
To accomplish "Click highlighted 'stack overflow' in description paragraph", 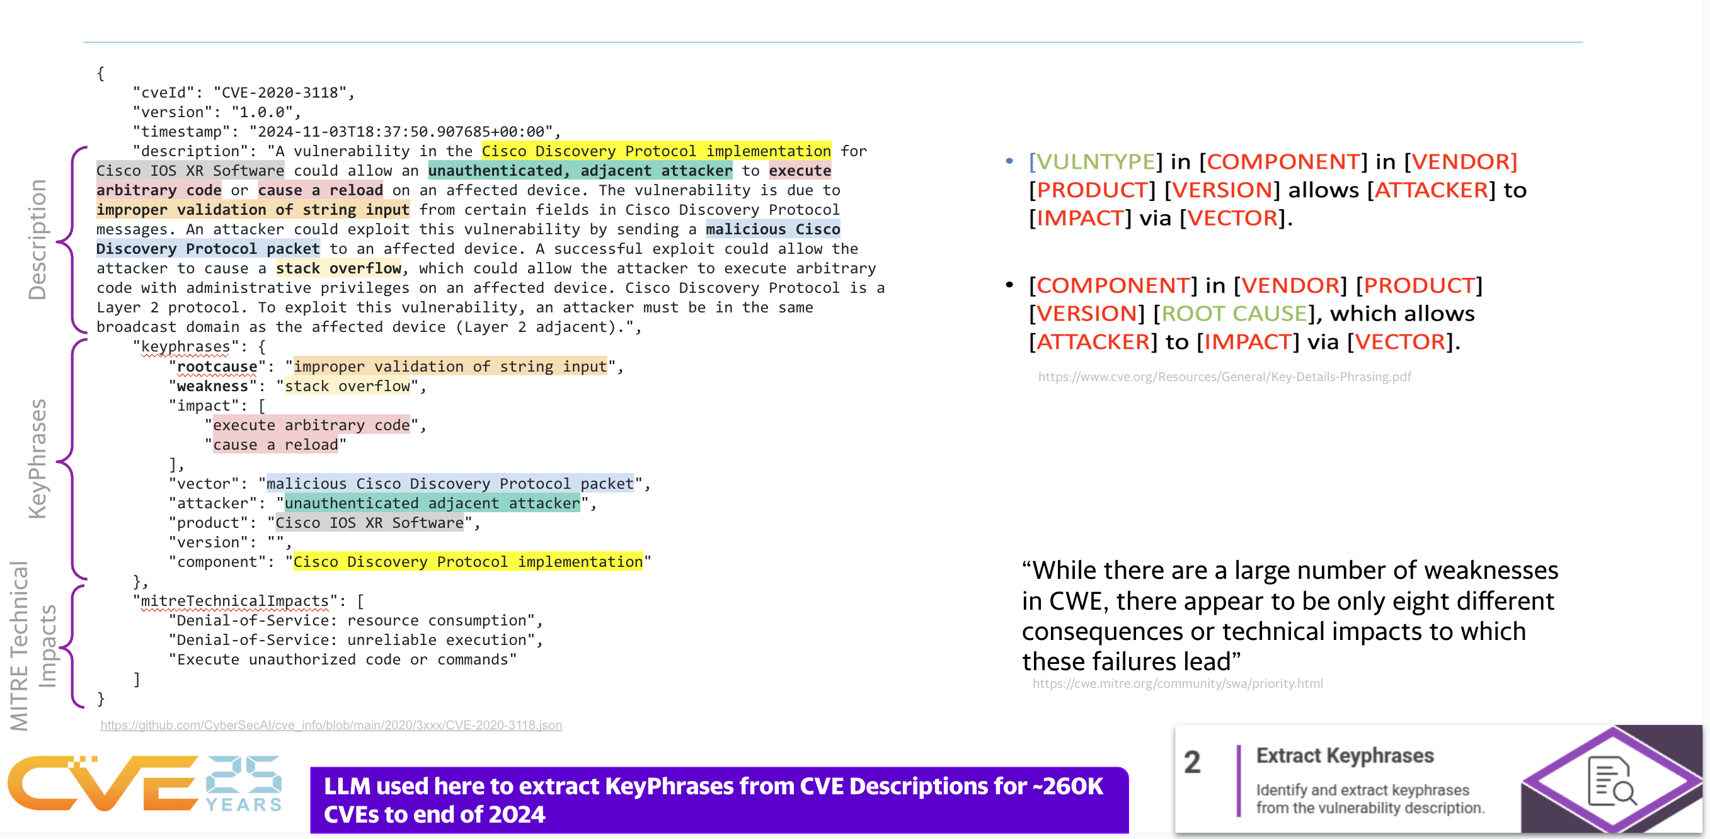I will tap(338, 268).
